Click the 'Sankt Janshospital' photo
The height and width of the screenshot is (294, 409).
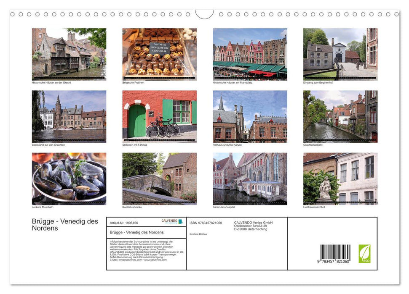[x=250, y=179]
